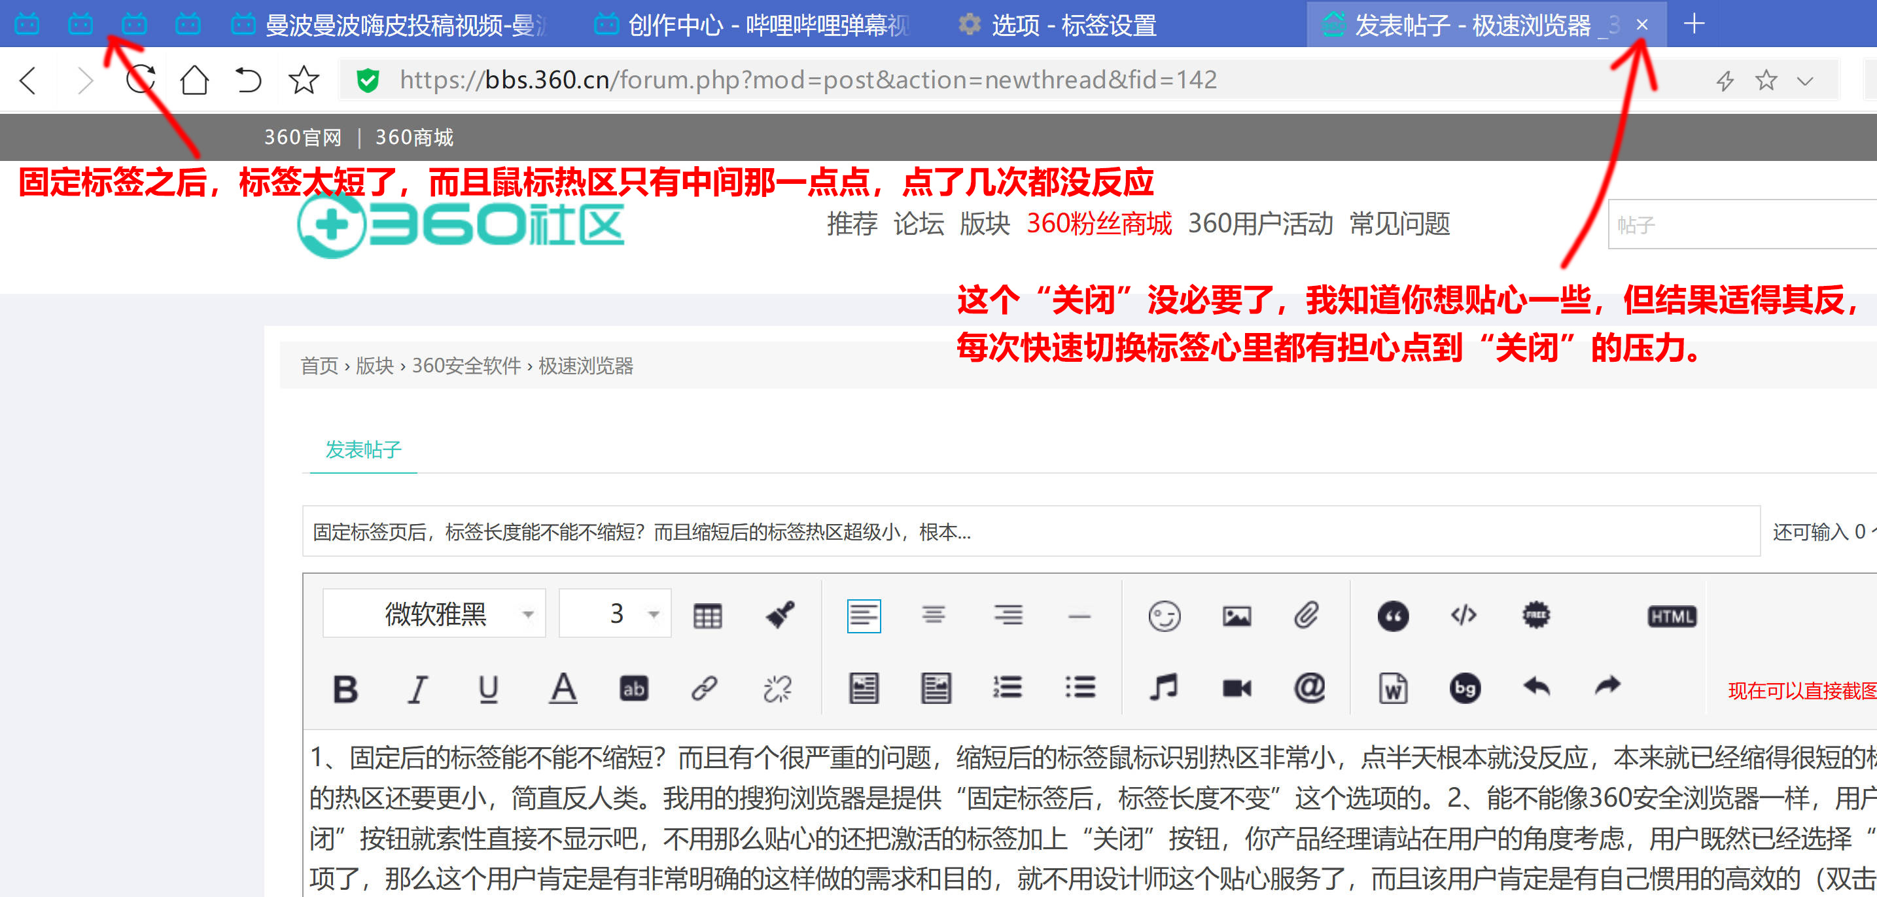This screenshot has width=1877, height=897.
Task: Focus the post title input field
Action: click(x=1031, y=531)
